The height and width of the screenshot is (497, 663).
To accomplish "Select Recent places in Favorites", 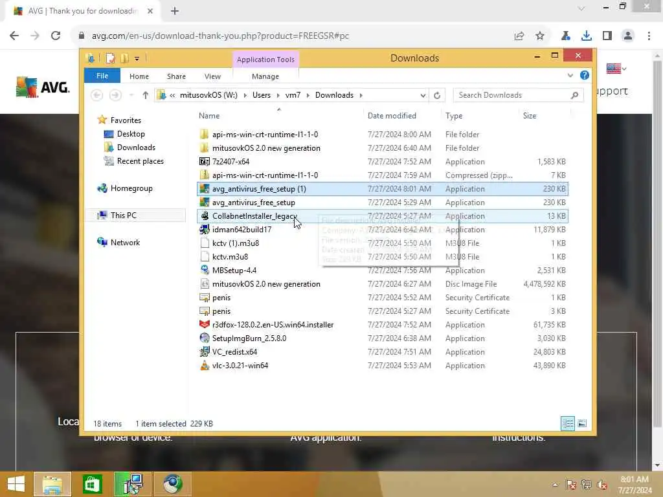I will [x=140, y=161].
